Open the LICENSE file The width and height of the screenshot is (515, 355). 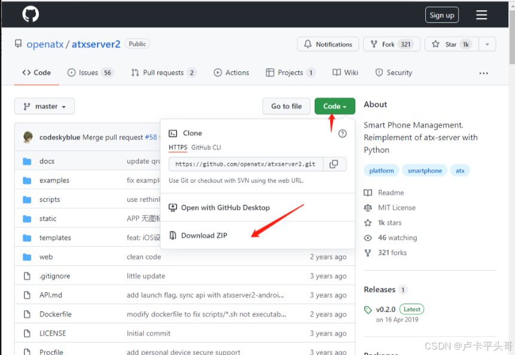tap(53, 333)
